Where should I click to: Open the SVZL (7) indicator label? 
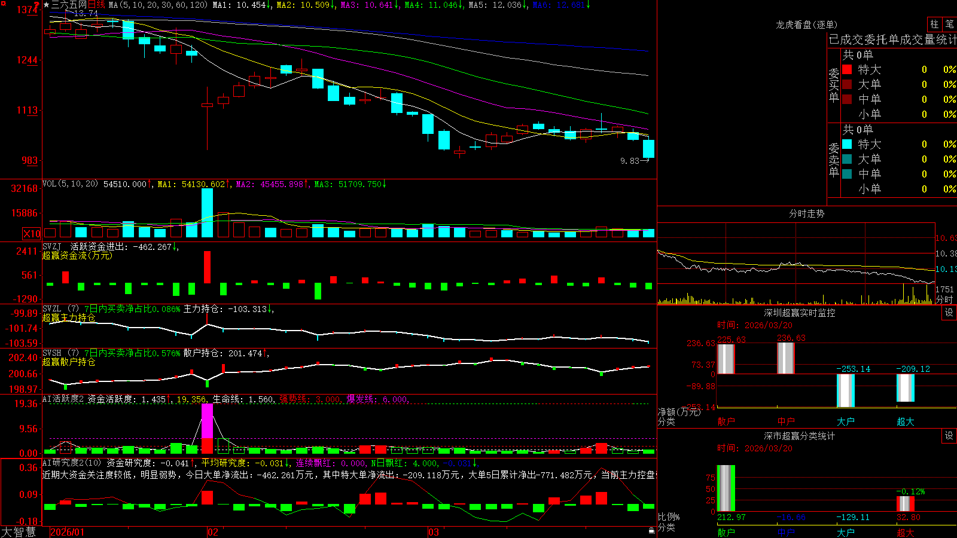(x=60, y=309)
